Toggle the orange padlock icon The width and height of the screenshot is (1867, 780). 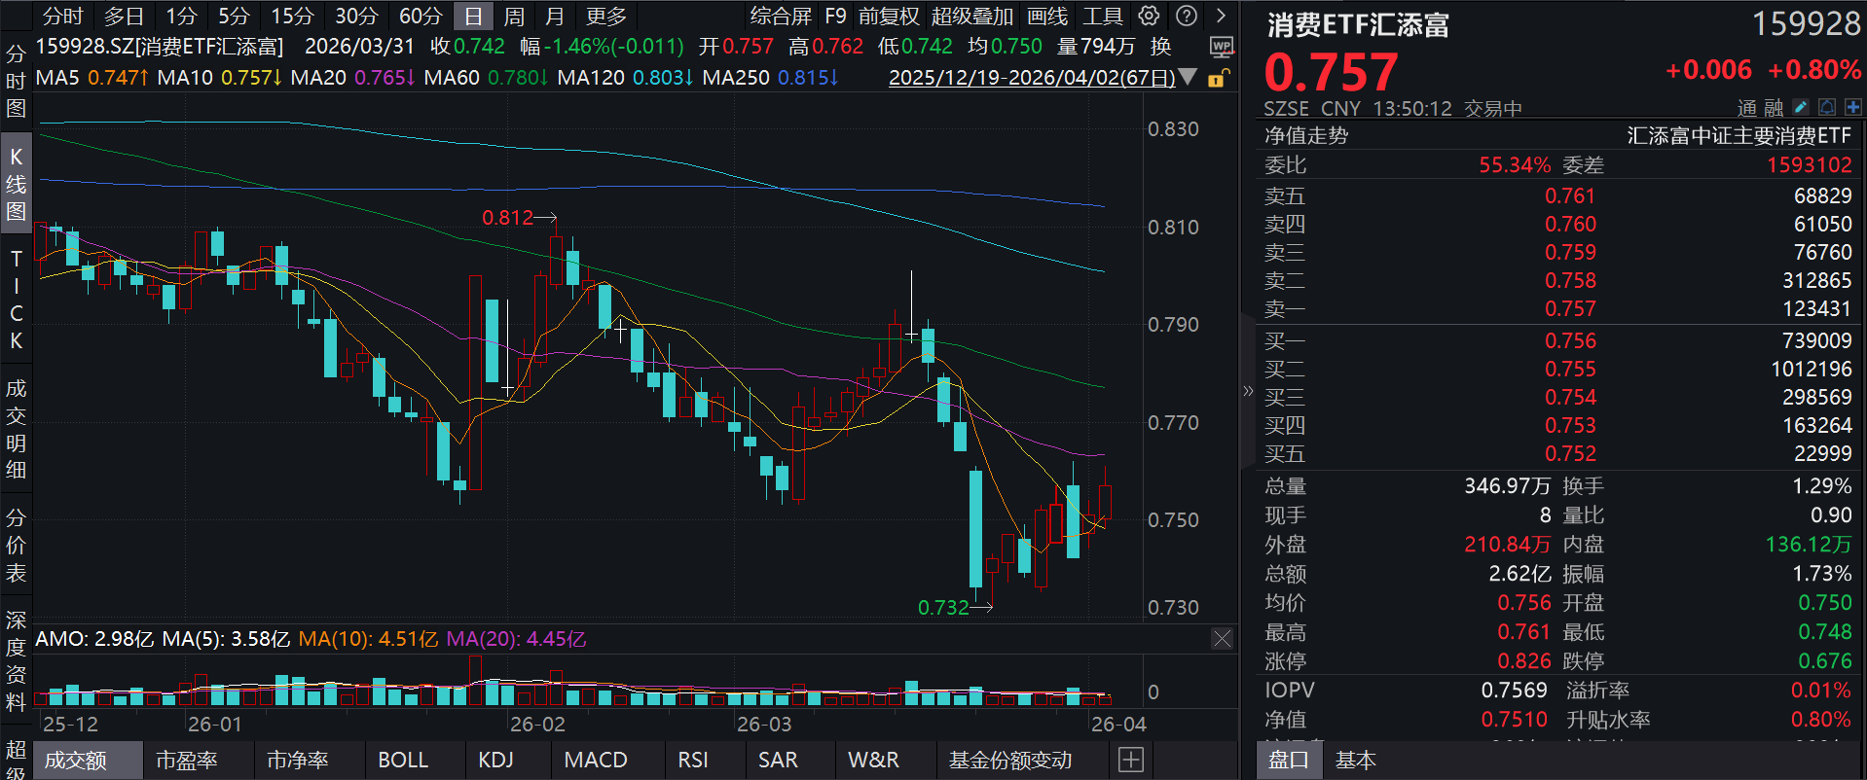tap(1217, 78)
